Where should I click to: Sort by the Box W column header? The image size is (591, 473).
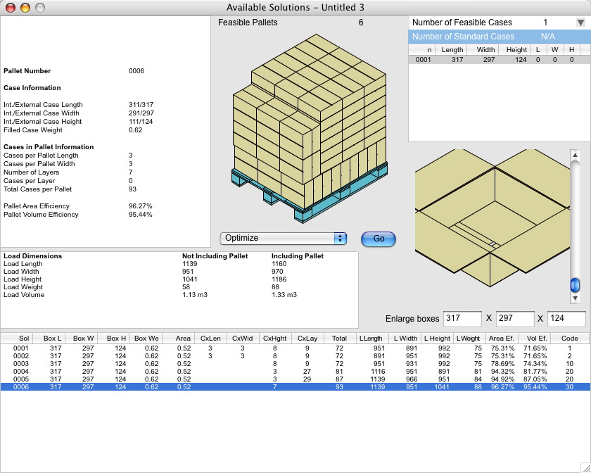(x=82, y=339)
